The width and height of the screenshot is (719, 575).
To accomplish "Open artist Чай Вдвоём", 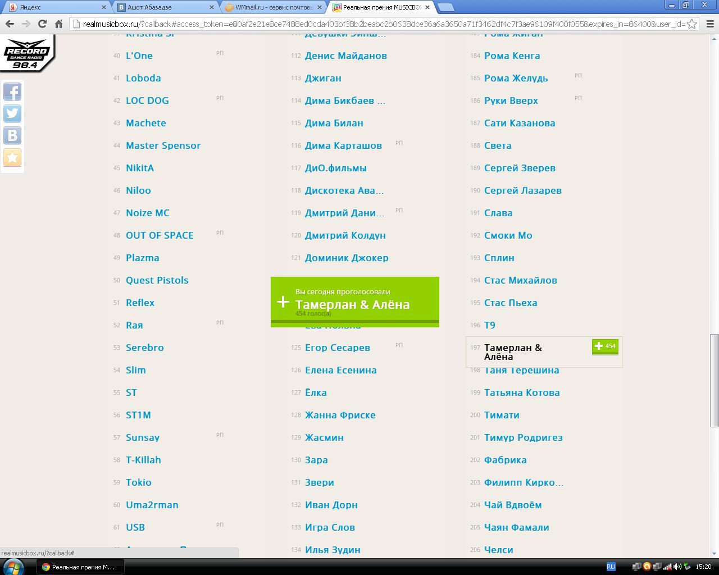I will (x=513, y=505).
